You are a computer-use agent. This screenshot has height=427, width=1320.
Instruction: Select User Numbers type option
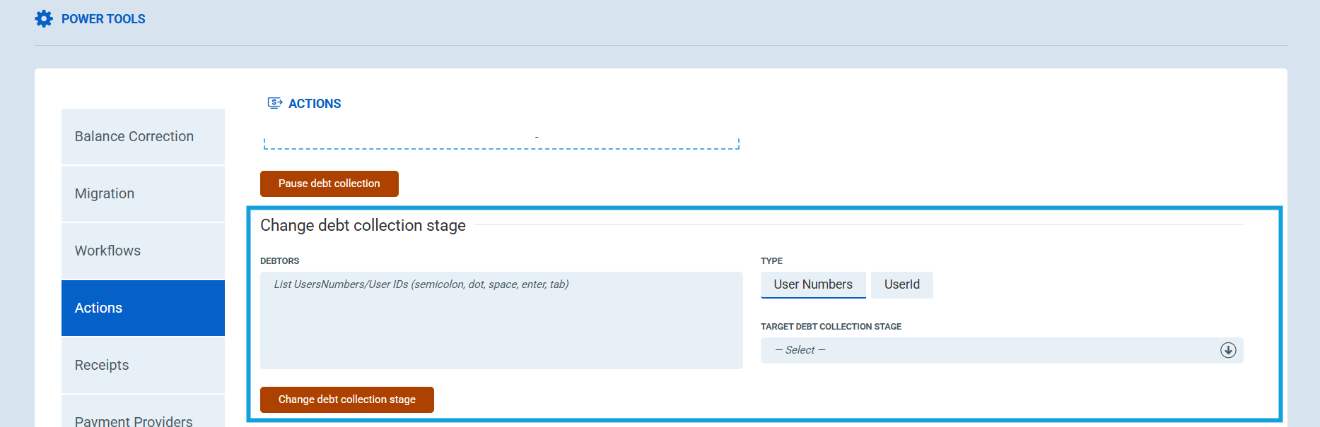[812, 284]
